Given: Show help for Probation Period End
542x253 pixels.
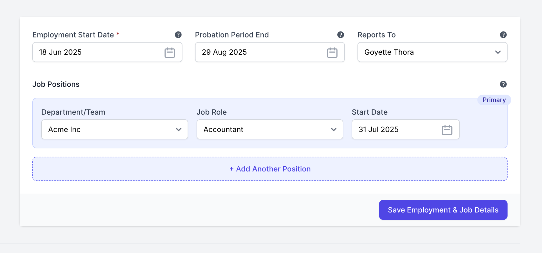Looking at the screenshot, I should coord(341,35).
